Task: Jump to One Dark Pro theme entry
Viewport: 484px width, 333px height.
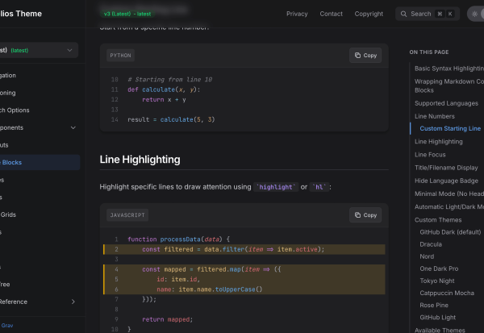Action: pyautogui.click(x=439, y=268)
